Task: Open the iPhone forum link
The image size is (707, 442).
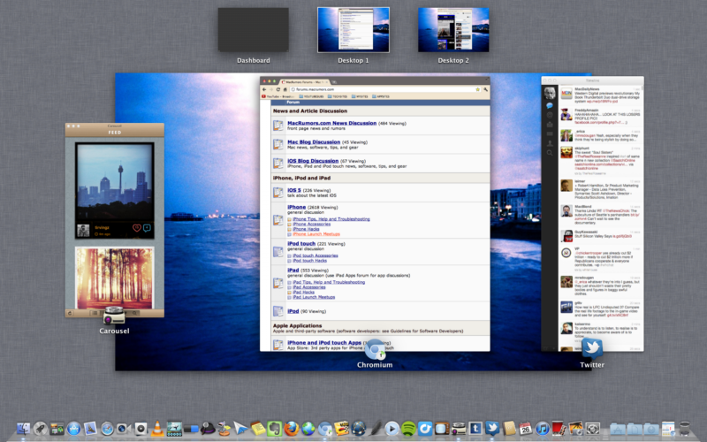Action: (297, 207)
